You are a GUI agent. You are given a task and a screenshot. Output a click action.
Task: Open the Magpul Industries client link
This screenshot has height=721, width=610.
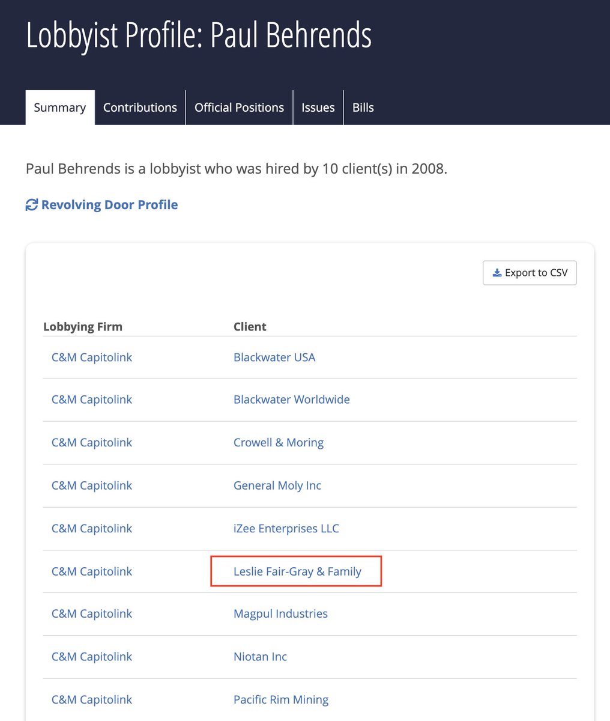(280, 614)
